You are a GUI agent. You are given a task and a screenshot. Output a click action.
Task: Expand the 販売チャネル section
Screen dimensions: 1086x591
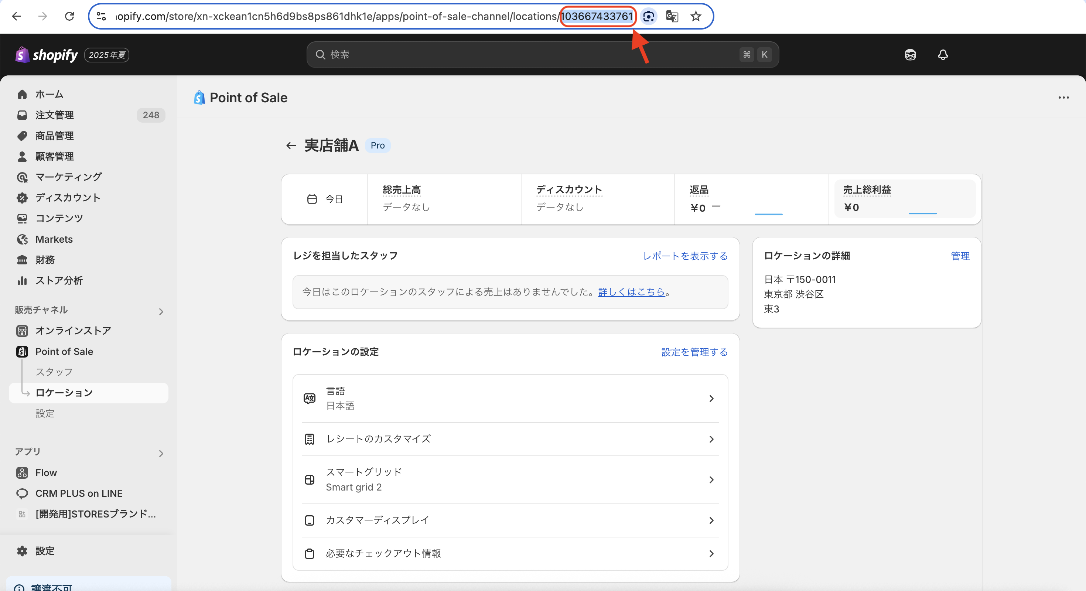161,311
